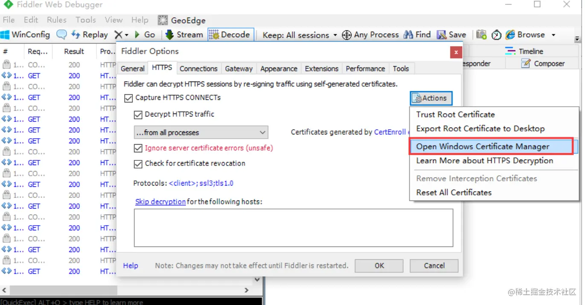Click the protocols link <client>; ssl3;tls1.0

pyautogui.click(x=201, y=183)
